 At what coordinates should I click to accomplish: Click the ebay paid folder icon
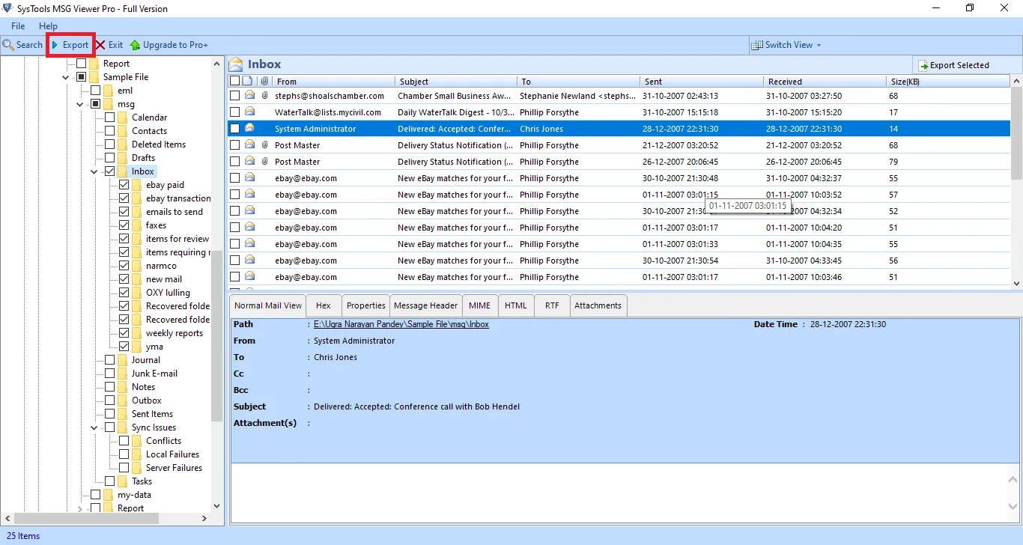tap(137, 185)
